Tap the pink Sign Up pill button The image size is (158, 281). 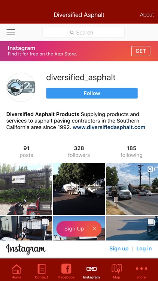click(x=74, y=229)
